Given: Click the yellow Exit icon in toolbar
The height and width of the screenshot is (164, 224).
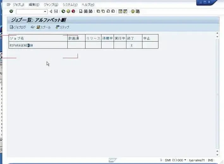Looking at the screenshot, I should (68, 11).
